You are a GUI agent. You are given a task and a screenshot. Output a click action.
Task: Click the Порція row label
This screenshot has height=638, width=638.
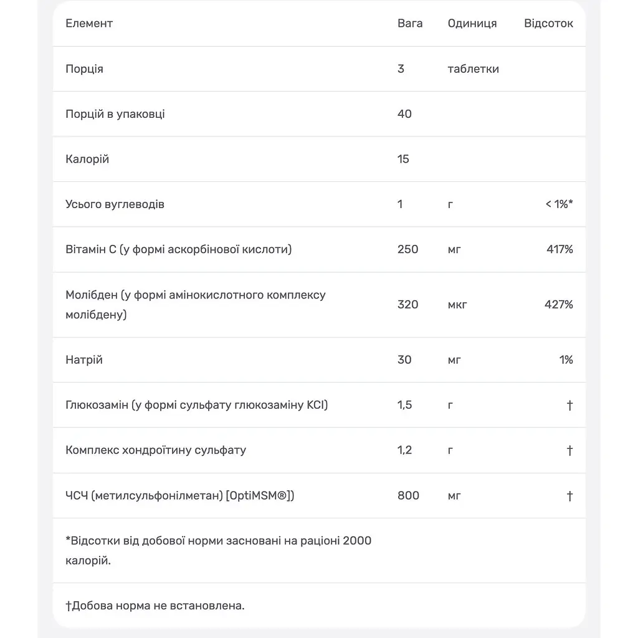coord(84,69)
